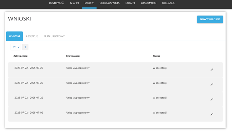Go to page 1 in pagination
This screenshot has width=232, height=131.
(25, 47)
